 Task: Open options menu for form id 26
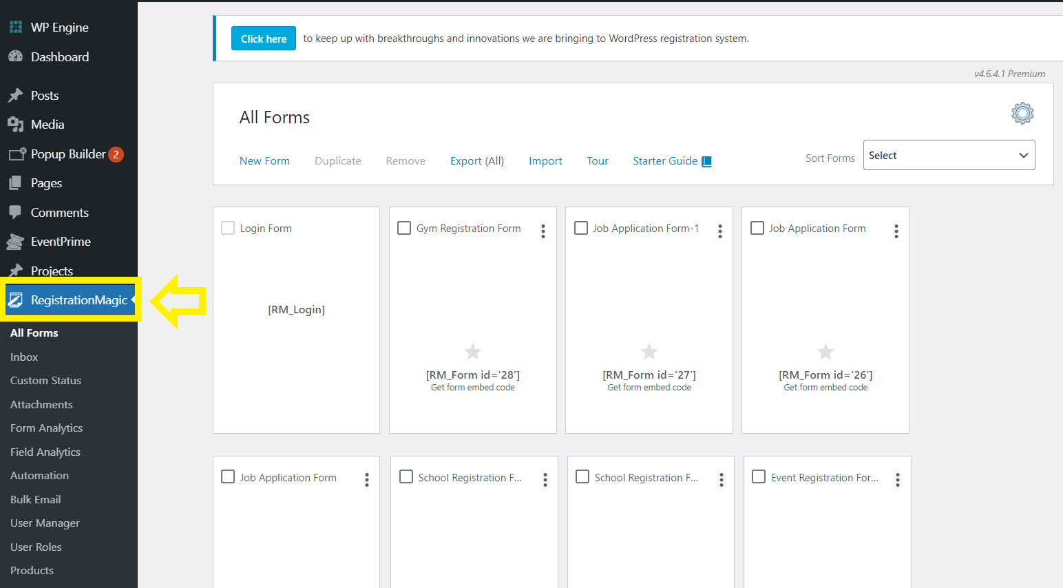(896, 231)
